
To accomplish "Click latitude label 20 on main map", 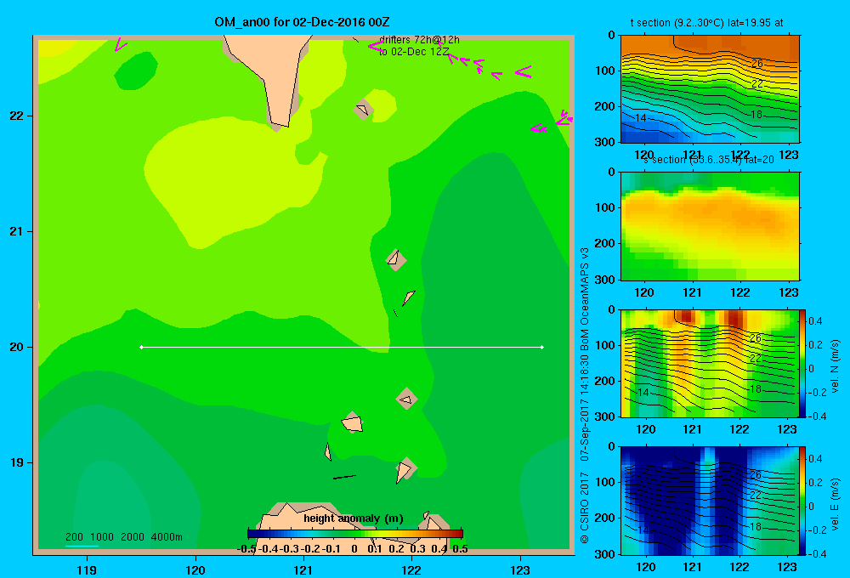I will coord(17,347).
